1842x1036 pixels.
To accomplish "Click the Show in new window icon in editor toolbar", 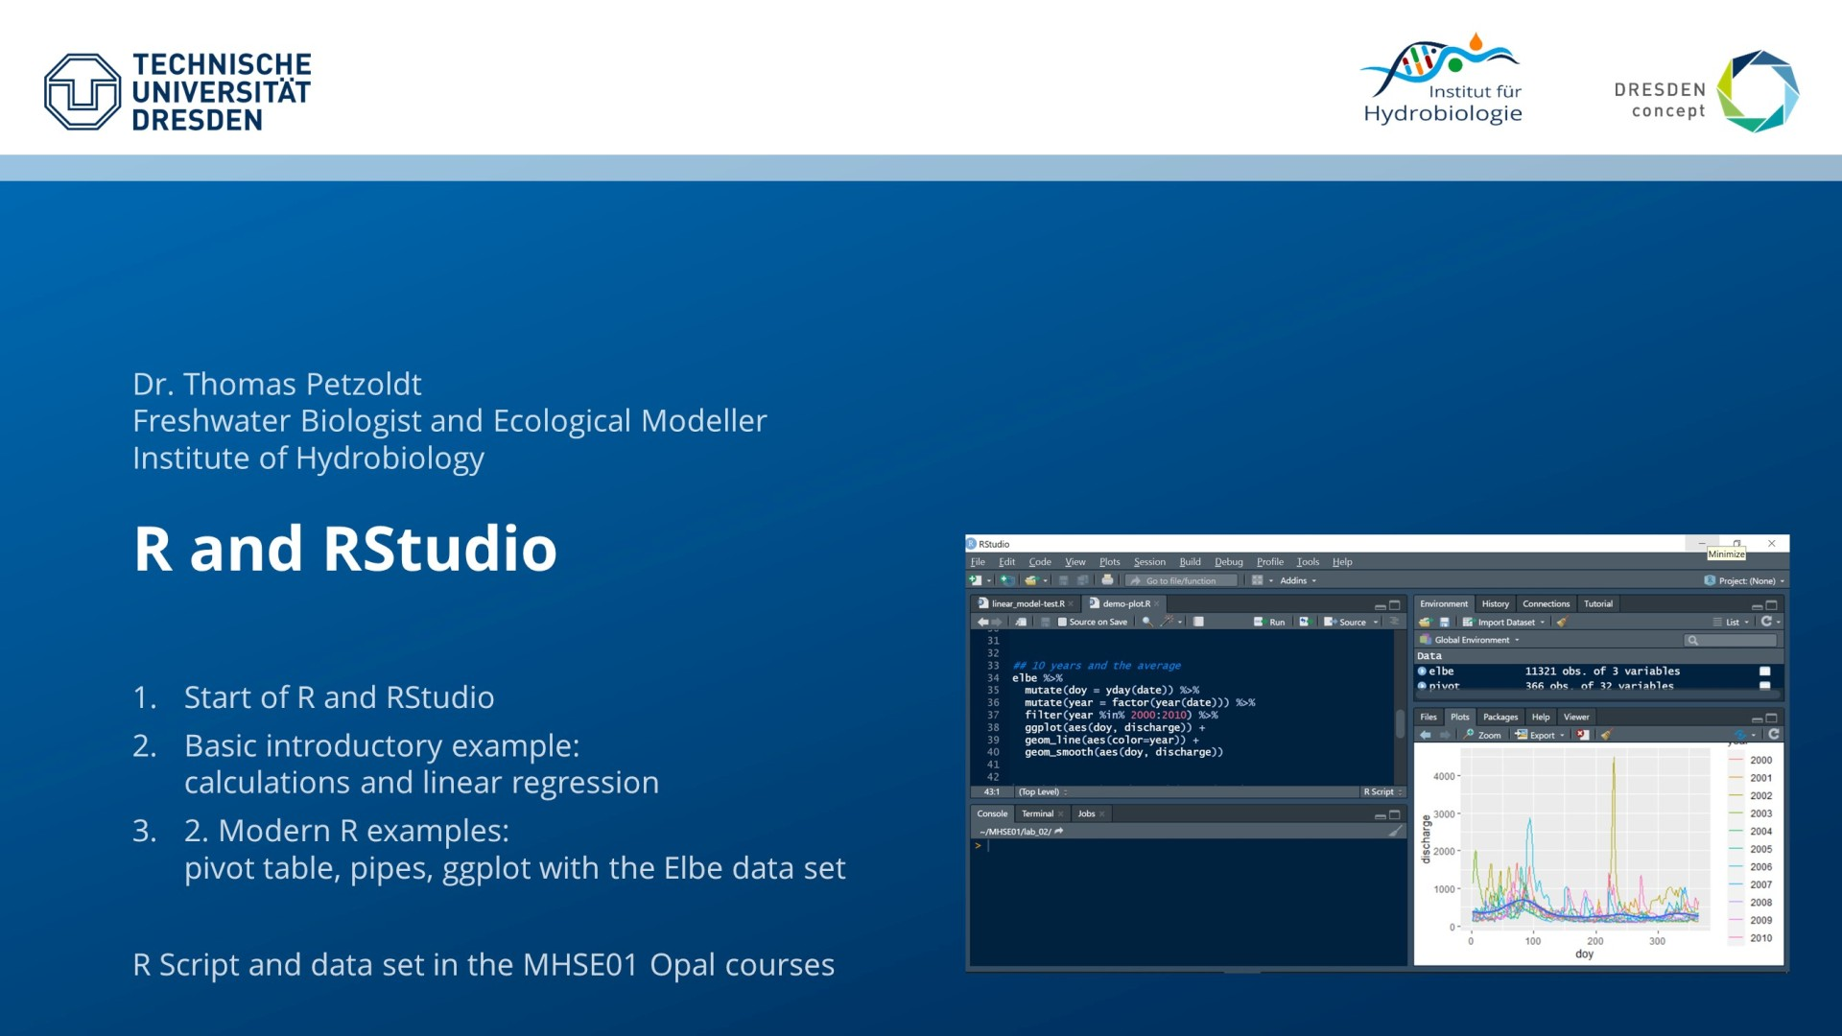I will point(1021,622).
